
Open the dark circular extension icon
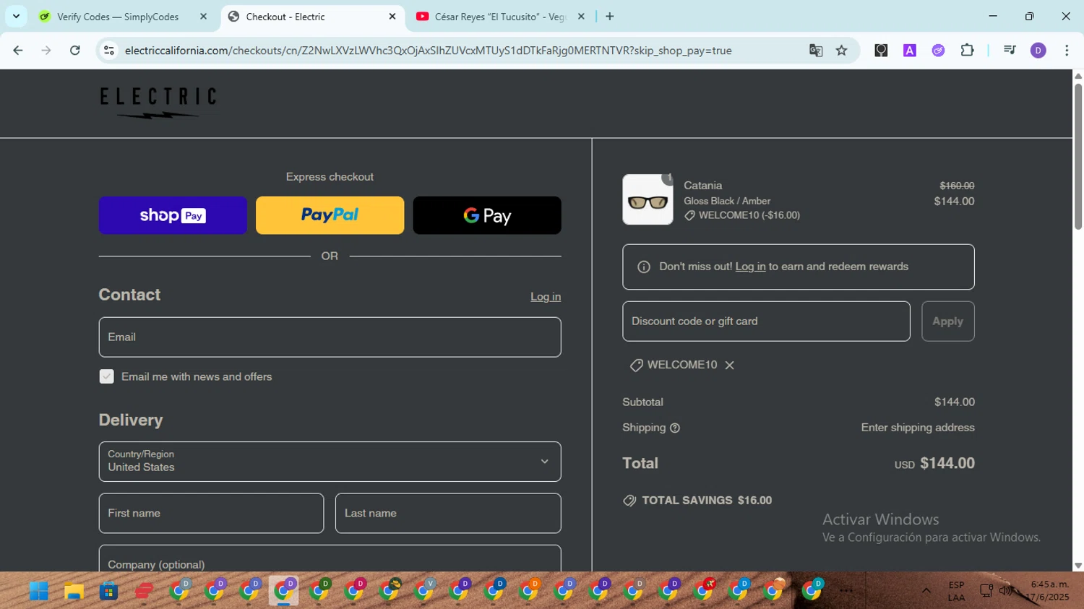pyautogui.click(x=881, y=51)
